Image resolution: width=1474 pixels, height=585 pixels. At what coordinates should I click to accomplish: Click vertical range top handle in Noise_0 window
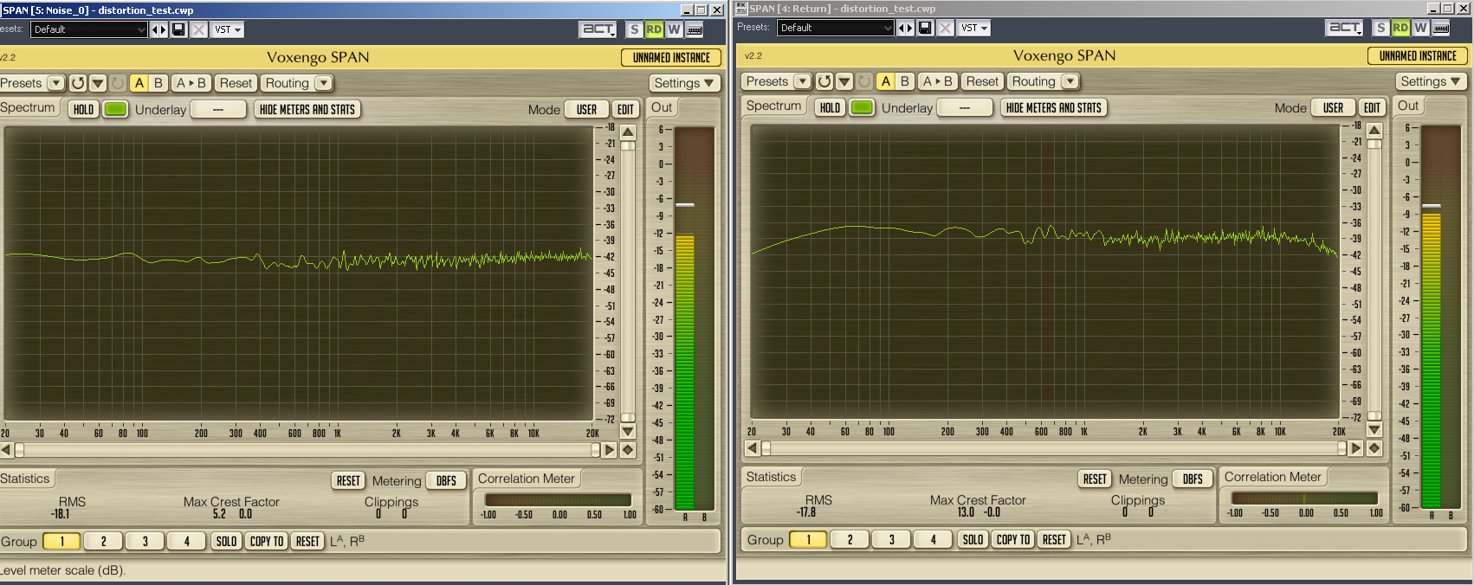click(x=628, y=145)
